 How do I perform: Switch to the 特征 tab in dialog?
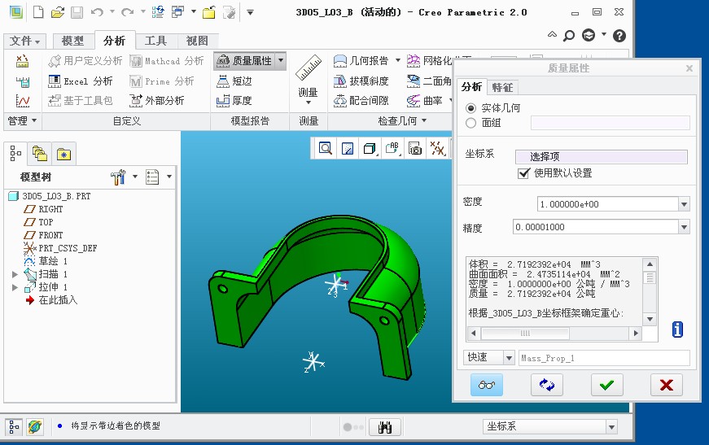502,88
